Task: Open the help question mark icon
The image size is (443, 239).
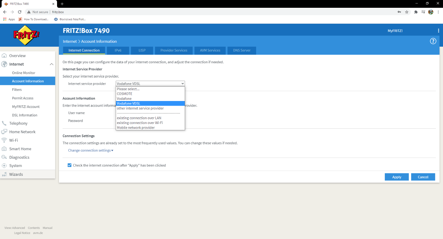Action: (x=433, y=41)
